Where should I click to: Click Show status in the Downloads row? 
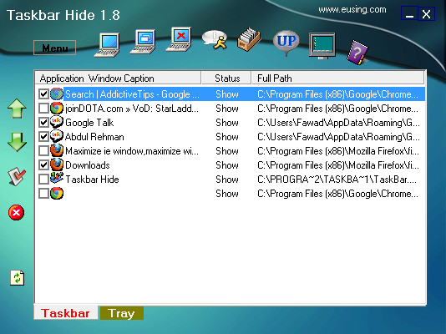[x=226, y=165]
